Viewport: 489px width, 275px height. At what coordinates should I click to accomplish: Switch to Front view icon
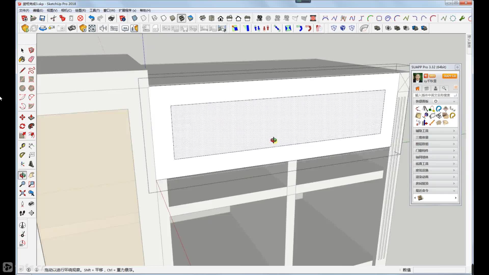[x=221, y=18]
